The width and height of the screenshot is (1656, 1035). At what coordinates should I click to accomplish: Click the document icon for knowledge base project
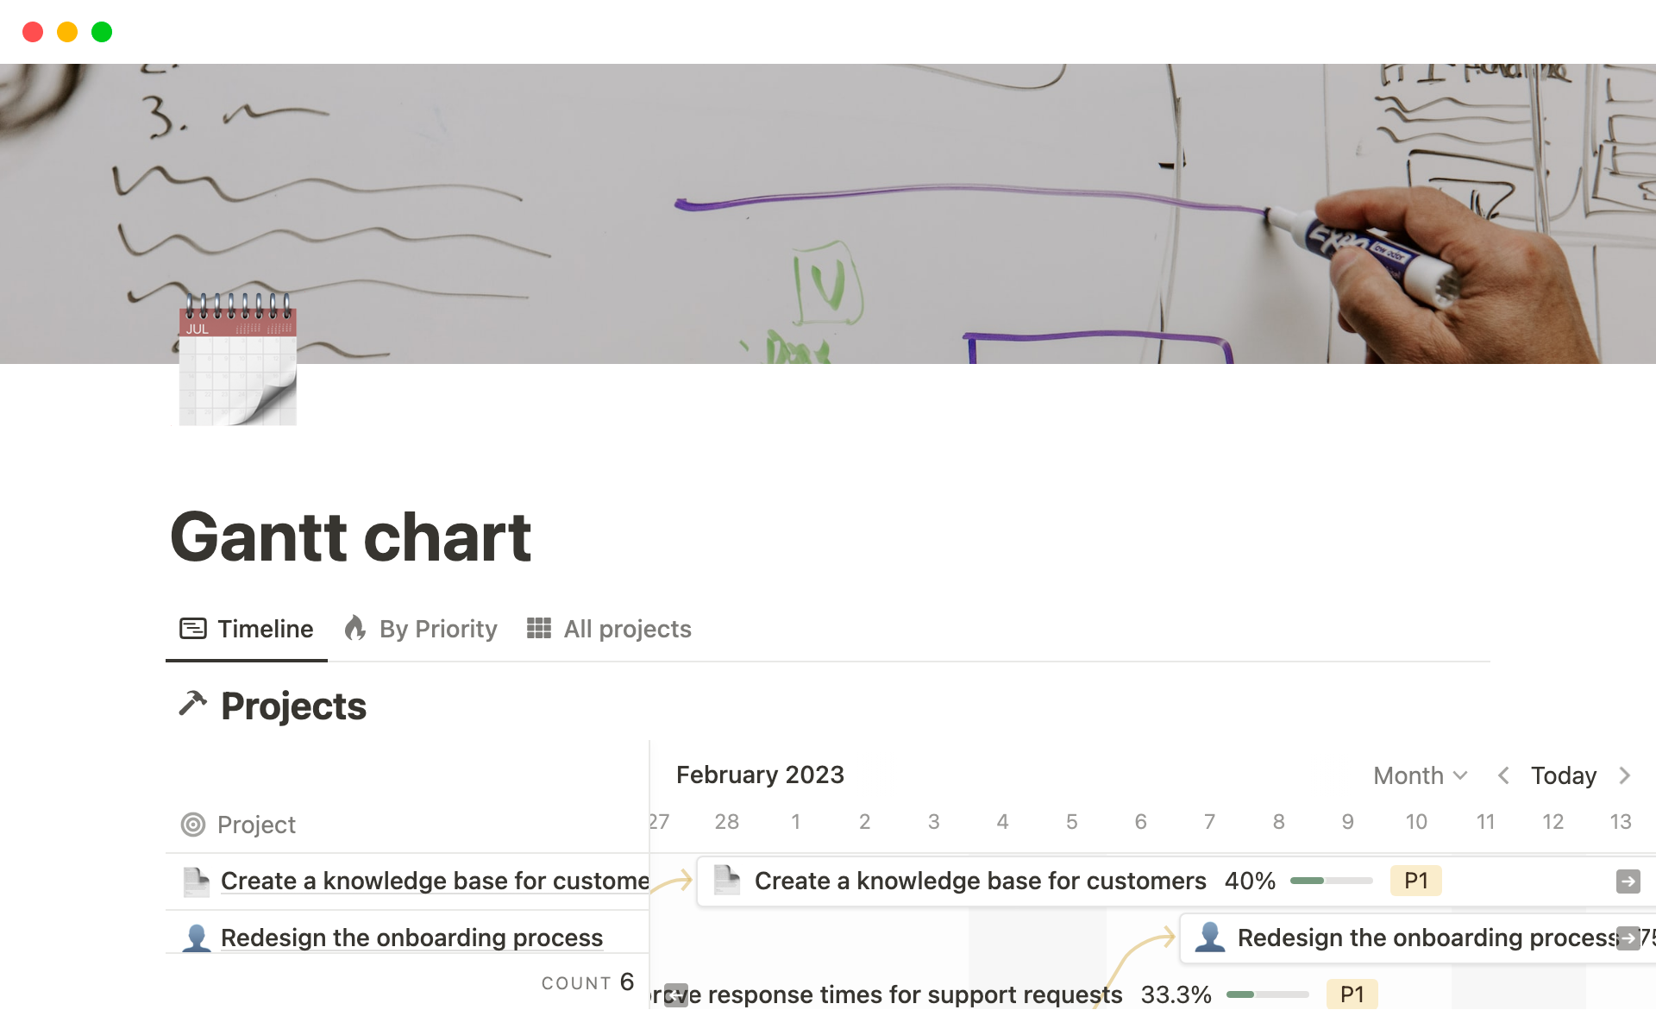[197, 880]
